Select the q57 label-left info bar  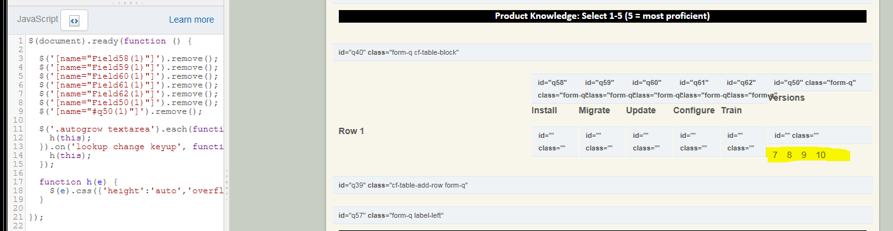tap(603, 215)
